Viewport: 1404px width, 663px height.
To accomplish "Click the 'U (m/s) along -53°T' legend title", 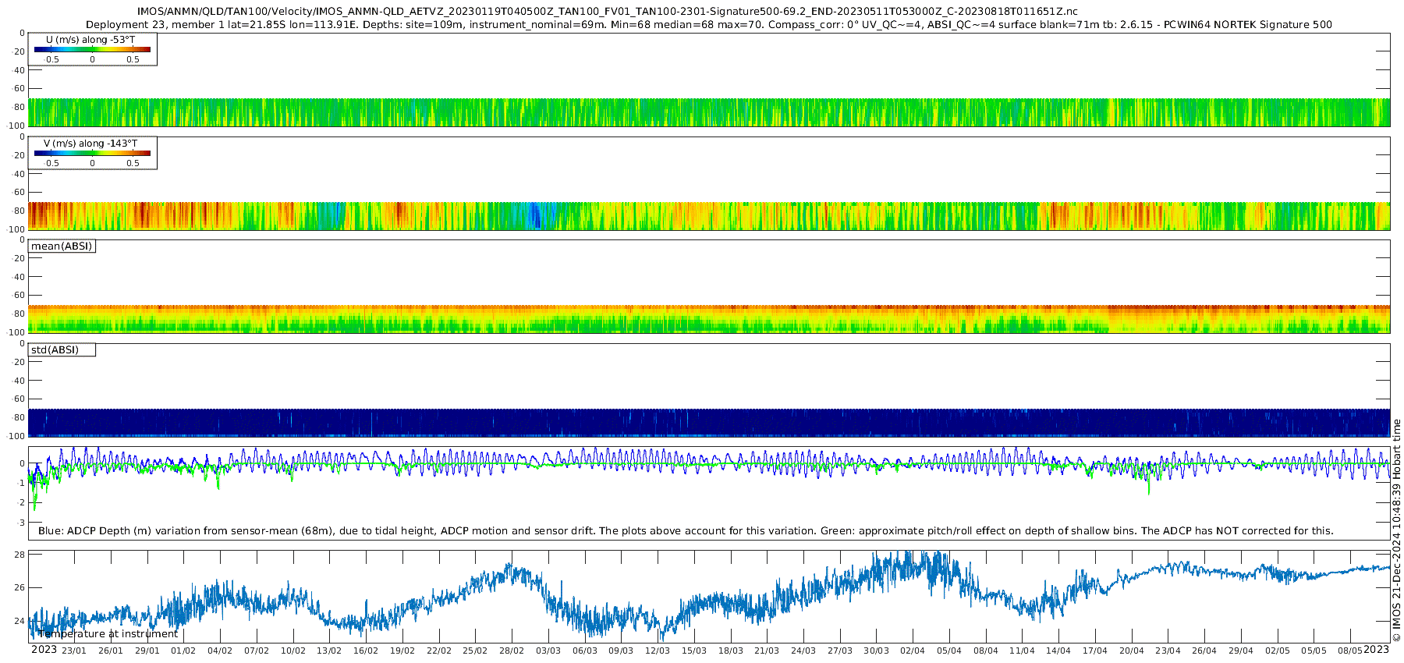I will click(x=90, y=40).
